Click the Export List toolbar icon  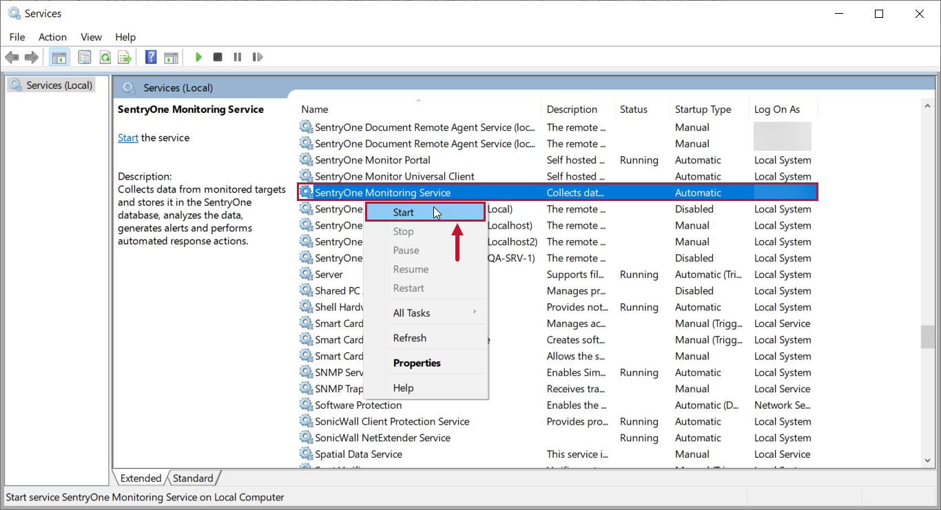tap(125, 56)
